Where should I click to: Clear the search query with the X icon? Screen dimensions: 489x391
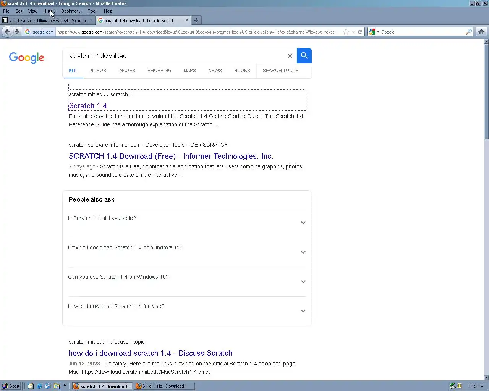[290, 56]
